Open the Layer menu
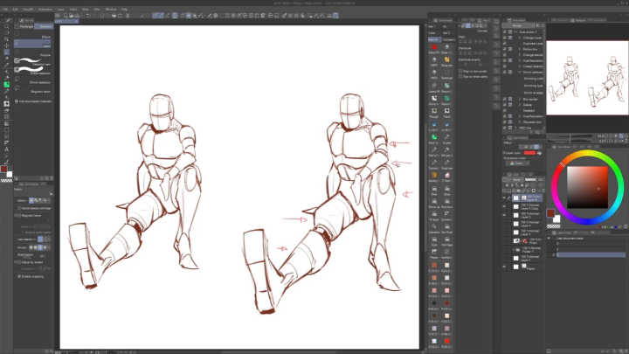Viewport: 629px width, 354px height. (61, 9)
